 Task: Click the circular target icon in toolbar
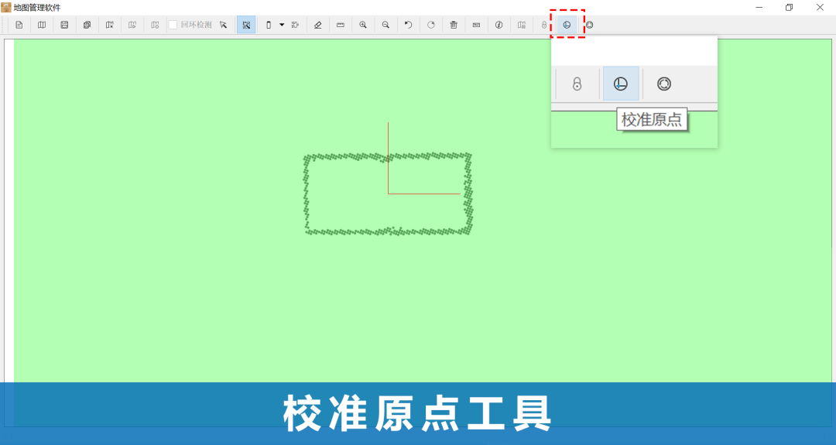pyautogui.click(x=589, y=25)
